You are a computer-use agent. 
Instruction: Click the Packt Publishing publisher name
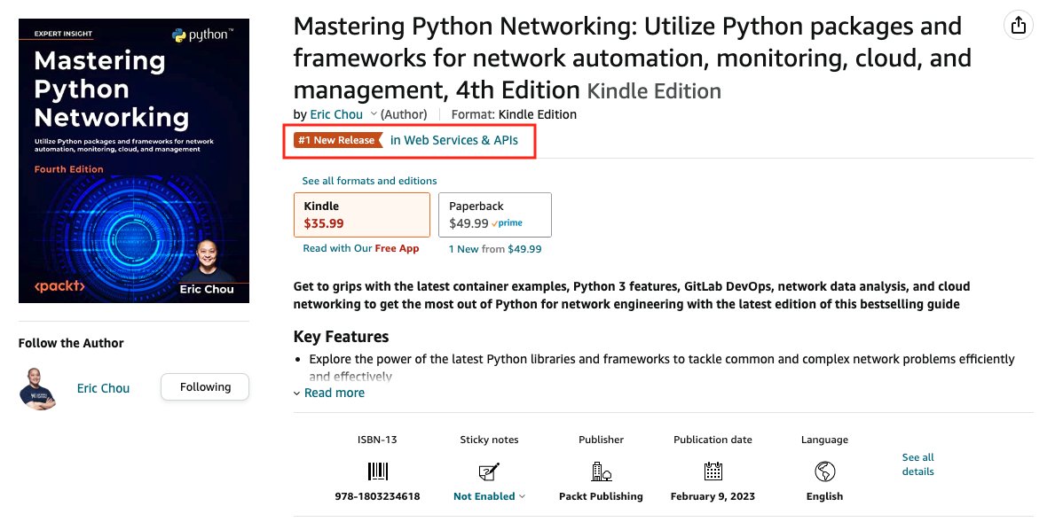(x=601, y=496)
